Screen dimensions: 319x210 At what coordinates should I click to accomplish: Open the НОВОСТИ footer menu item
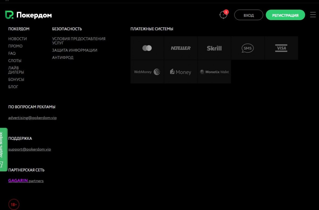18,39
